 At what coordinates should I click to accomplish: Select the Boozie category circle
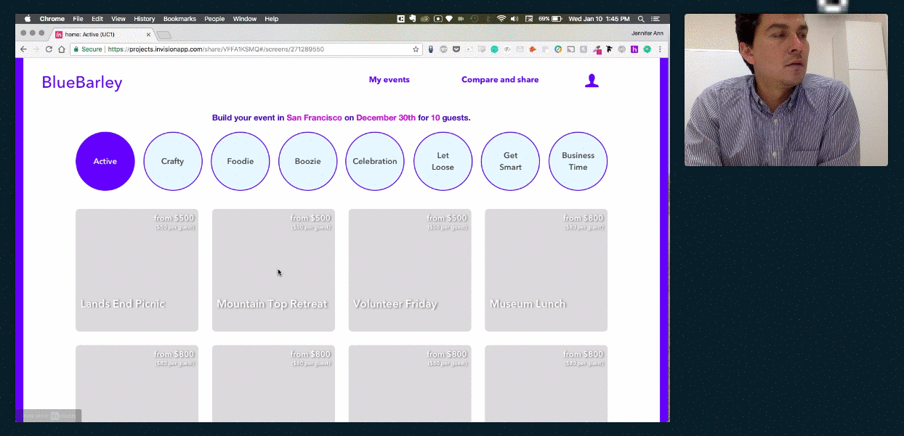308,161
